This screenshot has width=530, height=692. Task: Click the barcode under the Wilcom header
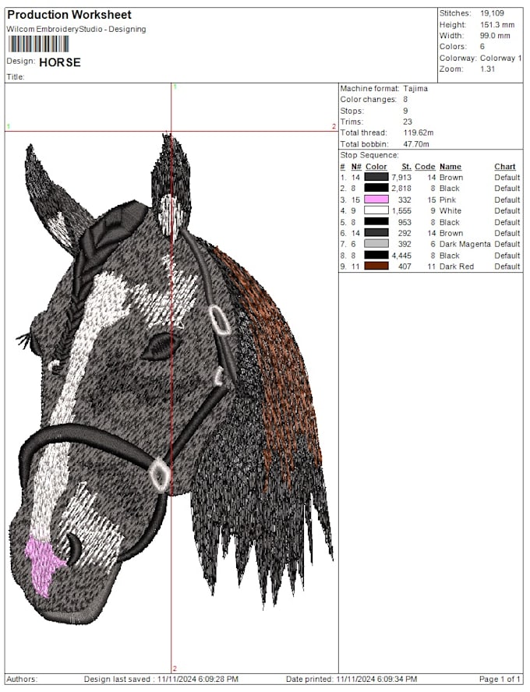point(38,44)
